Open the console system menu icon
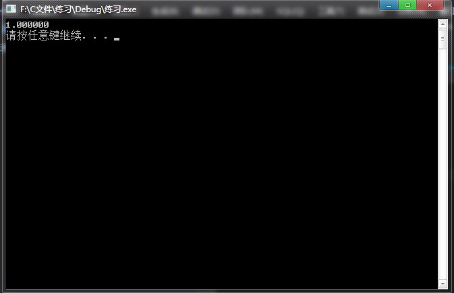454x293 pixels. click(x=11, y=9)
